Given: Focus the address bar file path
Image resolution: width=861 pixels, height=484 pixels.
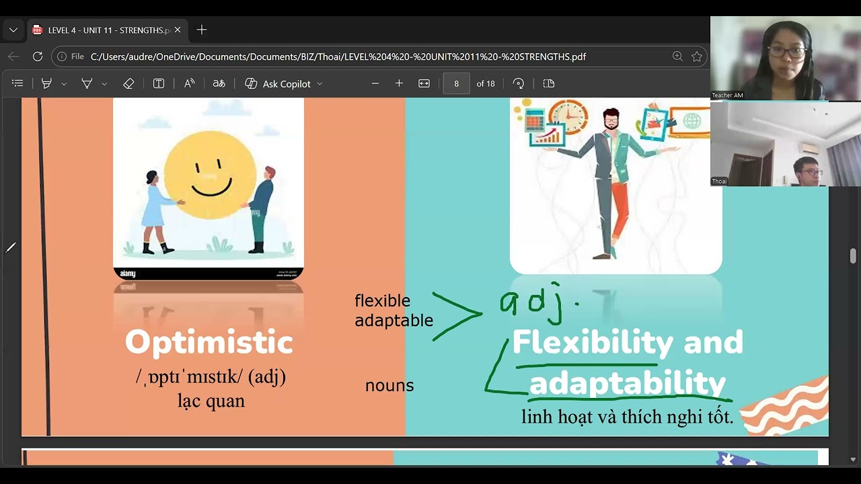Looking at the screenshot, I should pos(338,56).
